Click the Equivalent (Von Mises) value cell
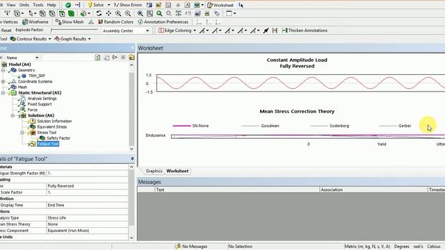 87,231
